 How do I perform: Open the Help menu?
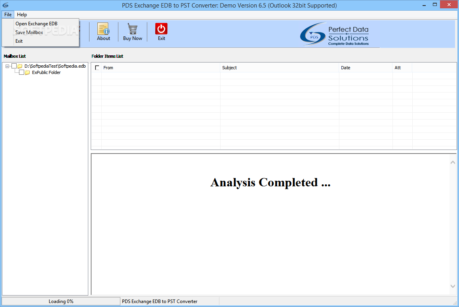[22, 15]
